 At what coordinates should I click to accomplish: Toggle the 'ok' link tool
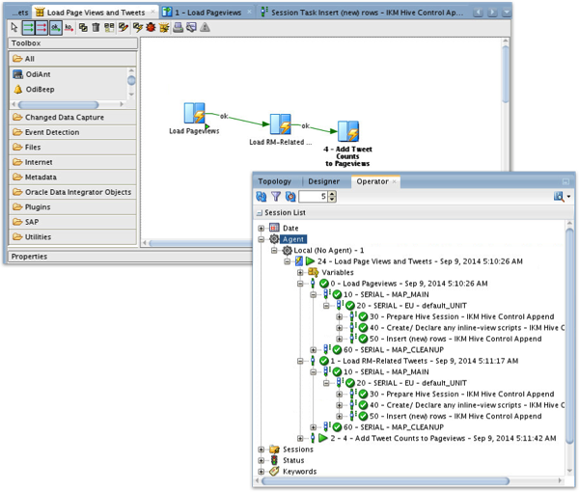pyautogui.click(x=55, y=28)
